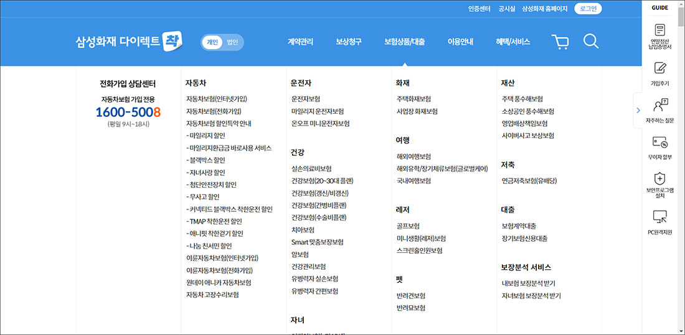
Task: Open 마일리지 운전자보험 link
Action: [318, 111]
